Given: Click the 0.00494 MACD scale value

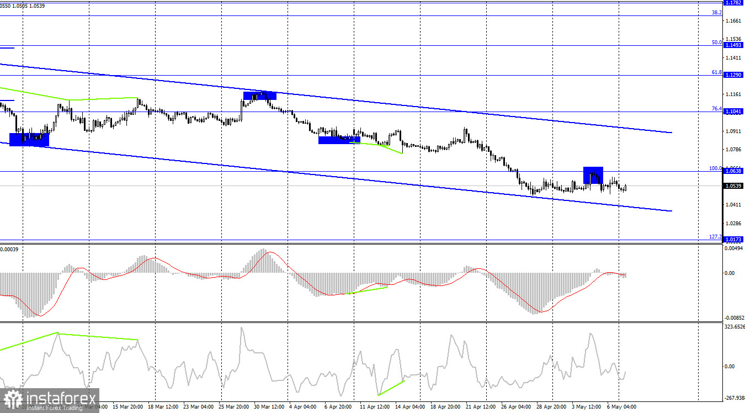Looking at the screenshot, I should (x=735, y=248).
